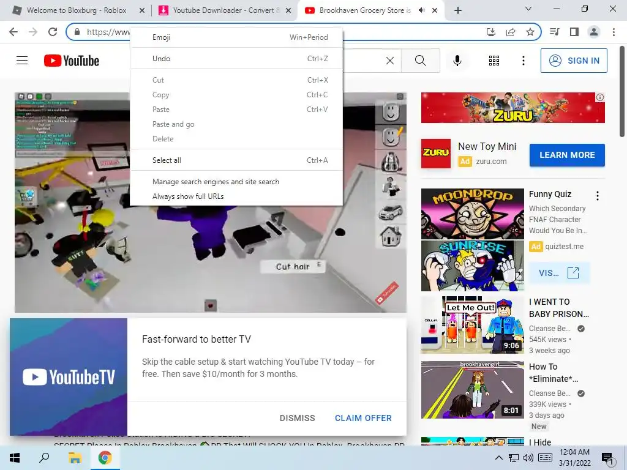Mute the Brookhaven tab audio icon
Viewport: 627px width, 470px height.
coord(421,10)
